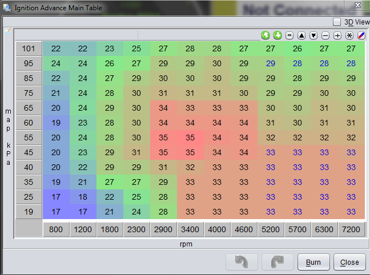
Task: Select the 2900 rpm bin header
Action: (163, 229)
